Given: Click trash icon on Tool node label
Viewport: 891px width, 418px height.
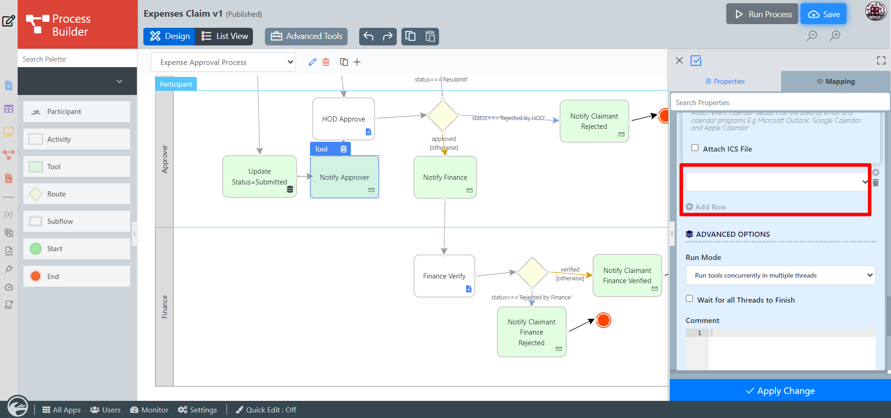Looking at the screenshot, I should click(343, 149).
